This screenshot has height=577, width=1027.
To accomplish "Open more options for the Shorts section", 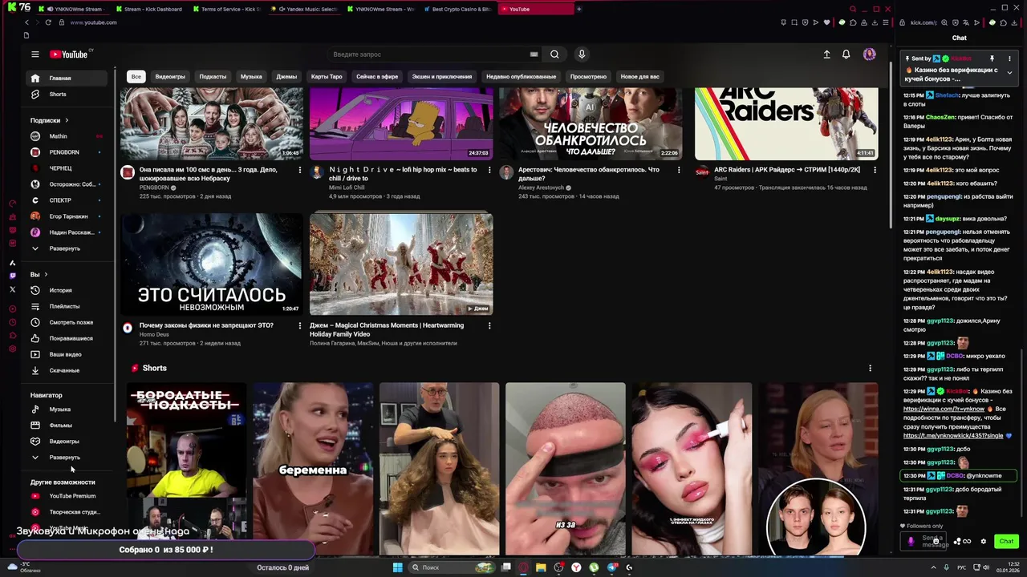I will click(870, 369).
